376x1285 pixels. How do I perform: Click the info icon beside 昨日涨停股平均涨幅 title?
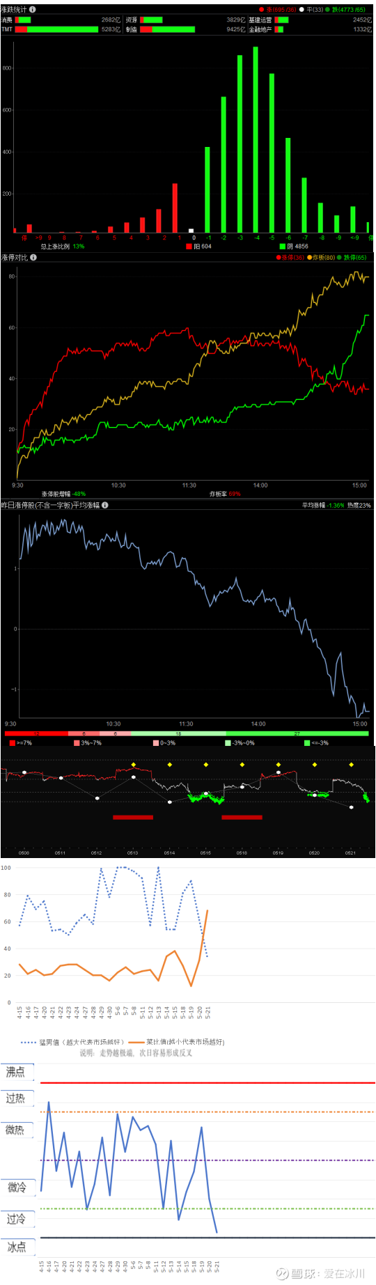(105, 505)
